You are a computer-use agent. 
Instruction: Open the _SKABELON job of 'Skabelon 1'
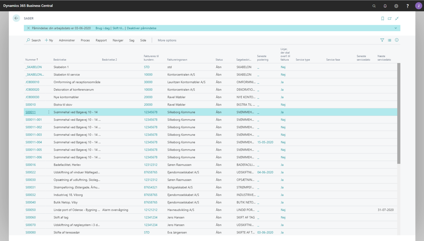coord(34,67)
